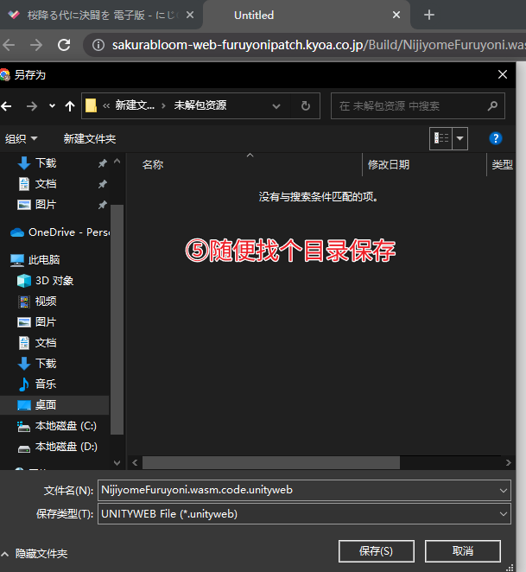Click the 保存(S) button
Image resolution: width=526 pixels, height=572 pixels.
(376, 551)
